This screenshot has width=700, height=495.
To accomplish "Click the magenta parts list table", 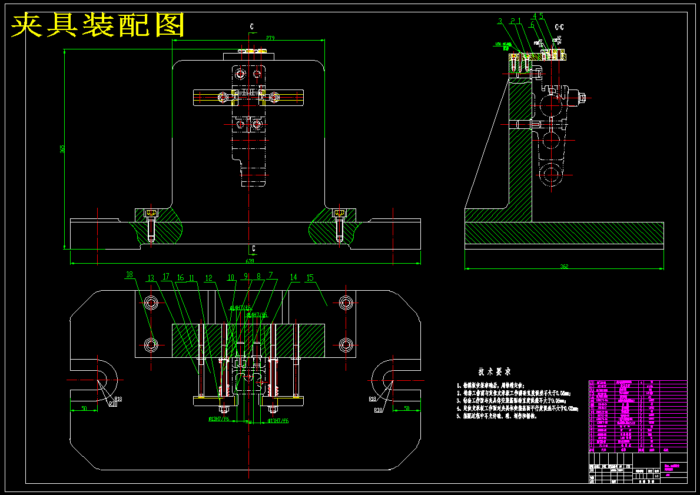I will click(638, 417).
